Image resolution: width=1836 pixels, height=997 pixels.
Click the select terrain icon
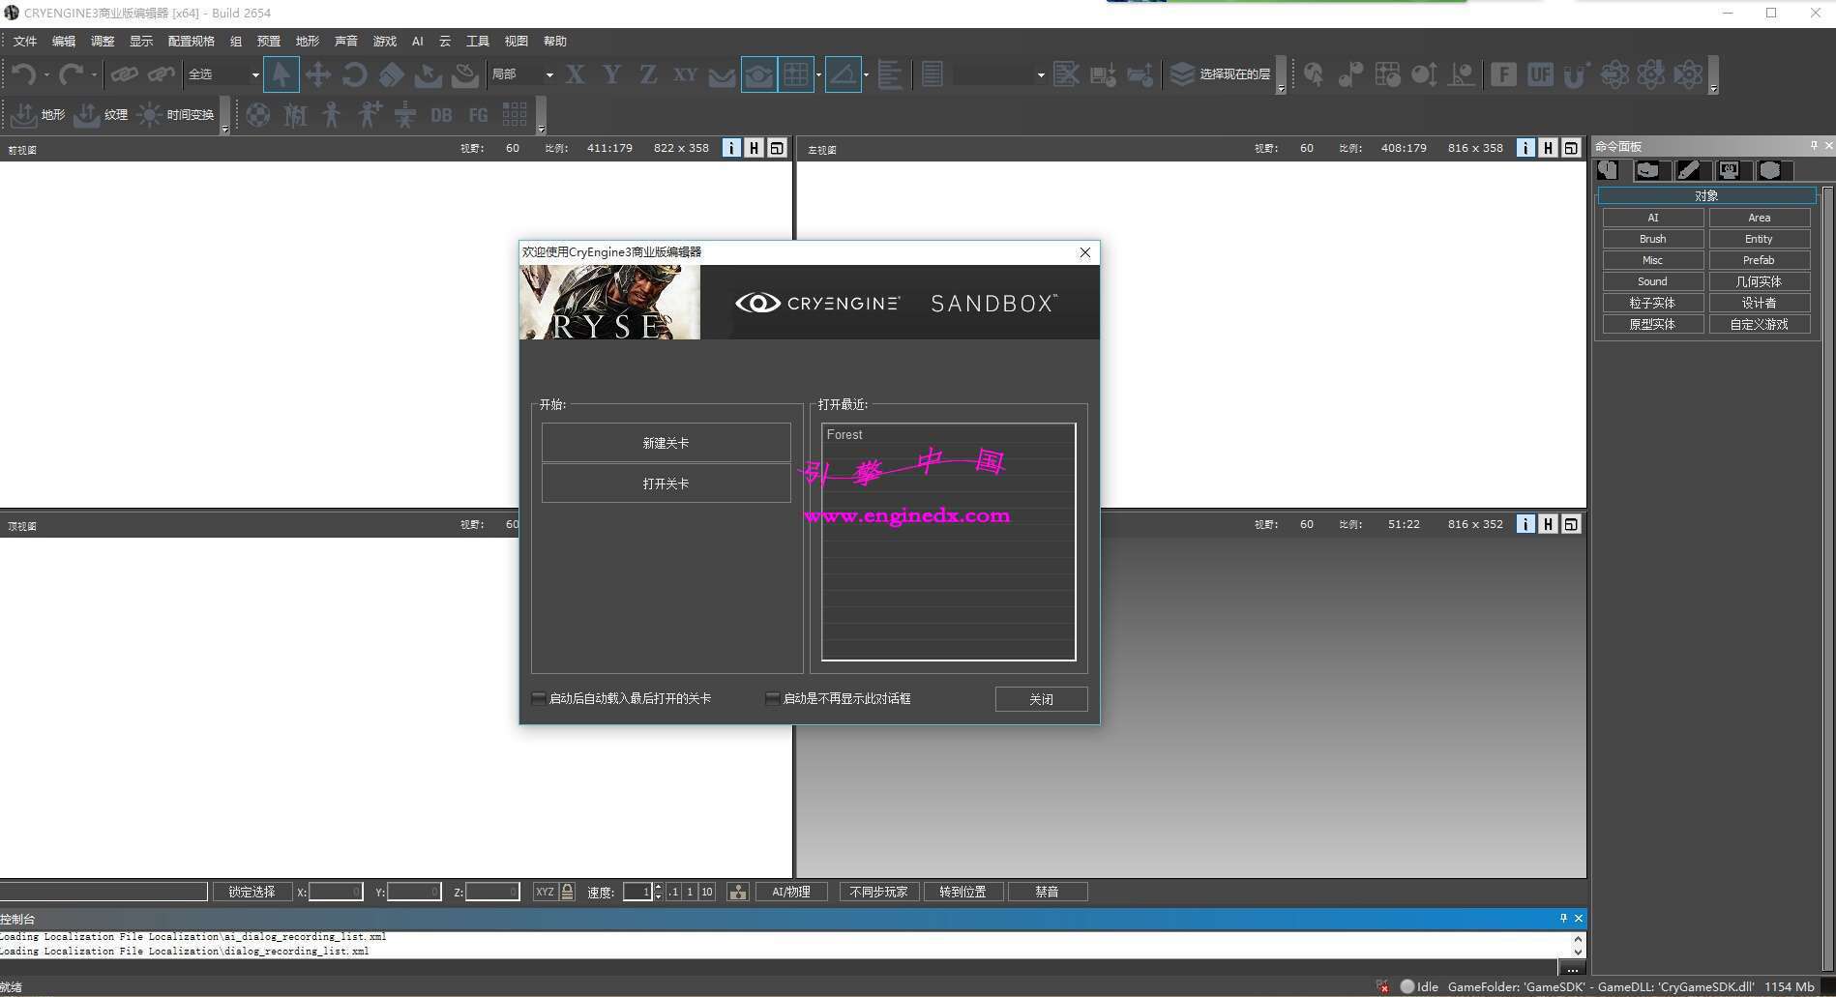(x=428, y=74)
